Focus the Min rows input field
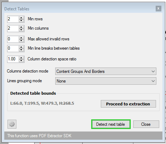The height and width of the screenshot is (144, 166). [13, 19]
